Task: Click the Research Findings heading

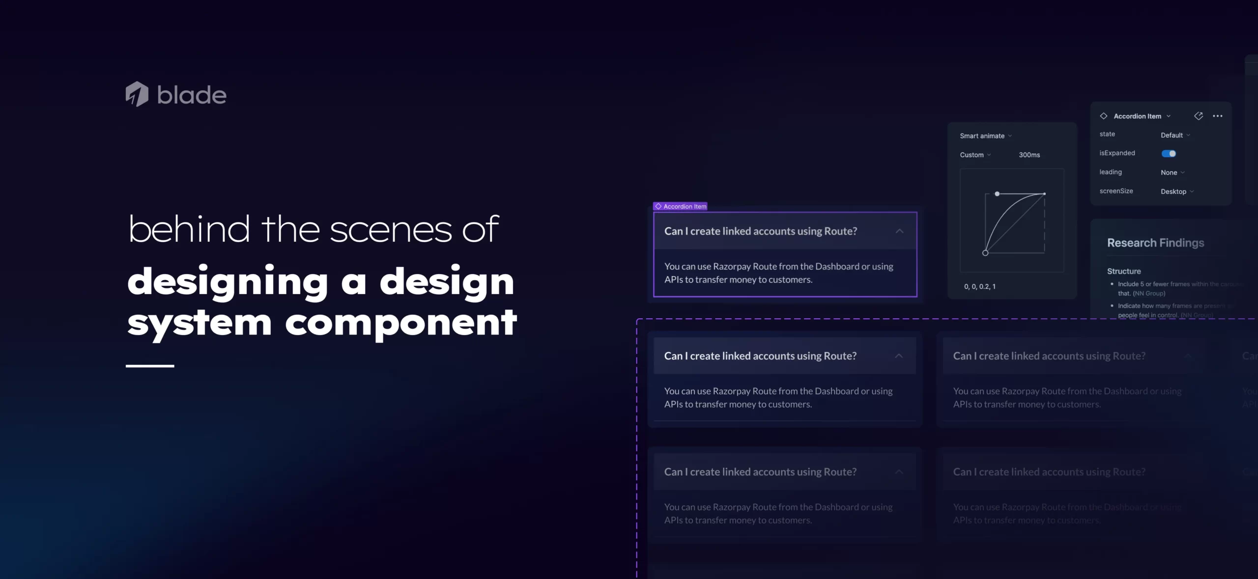Action: coord(1155,243)
